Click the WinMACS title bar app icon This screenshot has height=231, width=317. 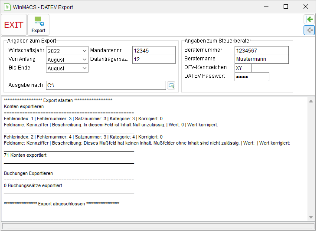coord(7,7)
